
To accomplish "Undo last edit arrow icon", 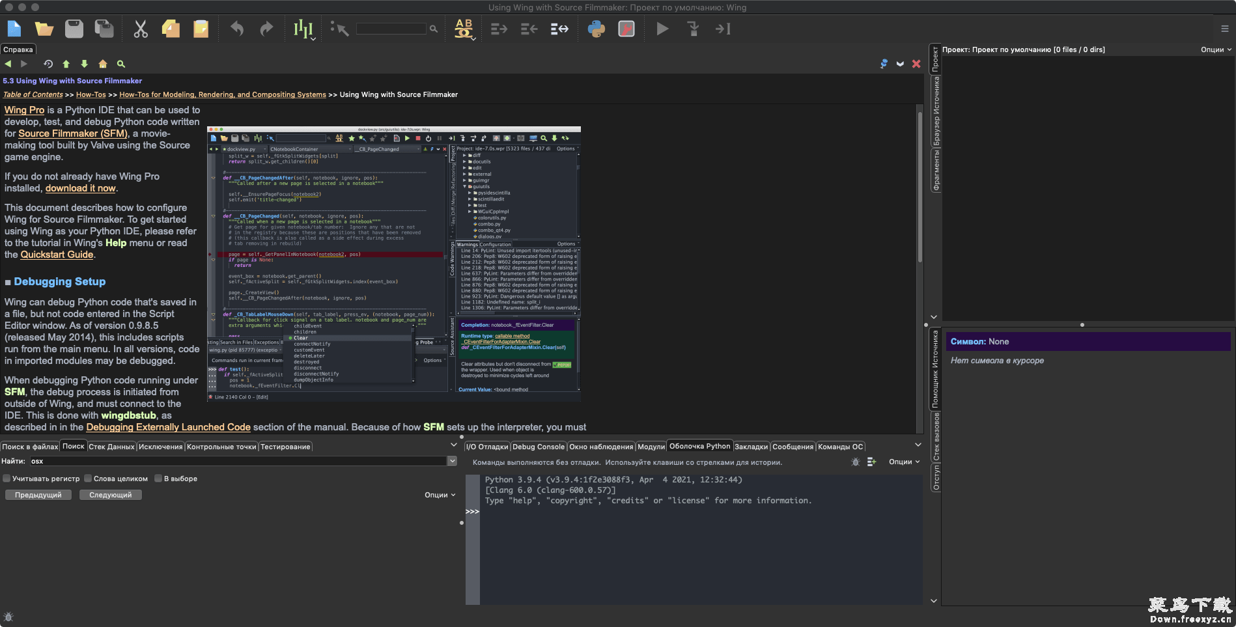I will 237,29.
